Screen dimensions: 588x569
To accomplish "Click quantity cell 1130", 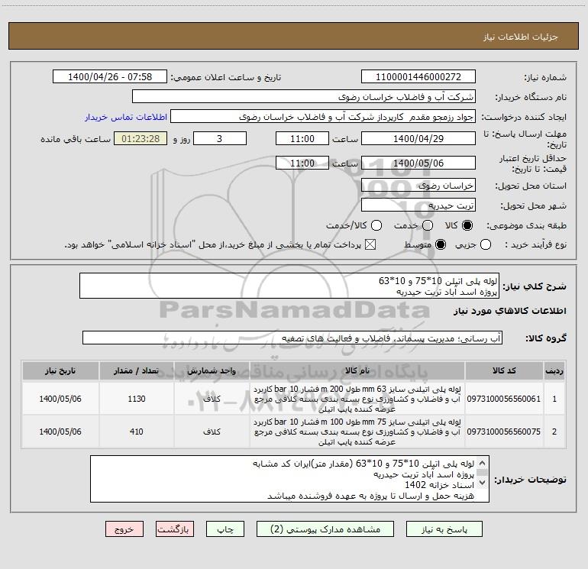I will (136, 399).
